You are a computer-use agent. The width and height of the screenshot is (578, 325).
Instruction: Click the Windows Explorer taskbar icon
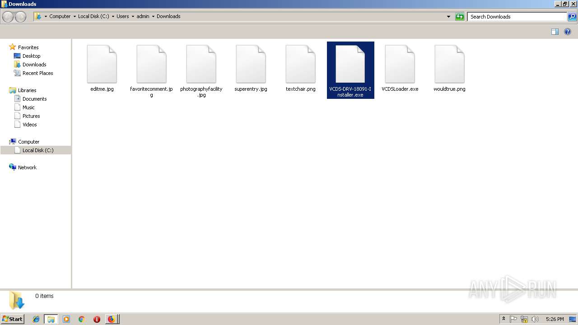[x=51, y=319]
